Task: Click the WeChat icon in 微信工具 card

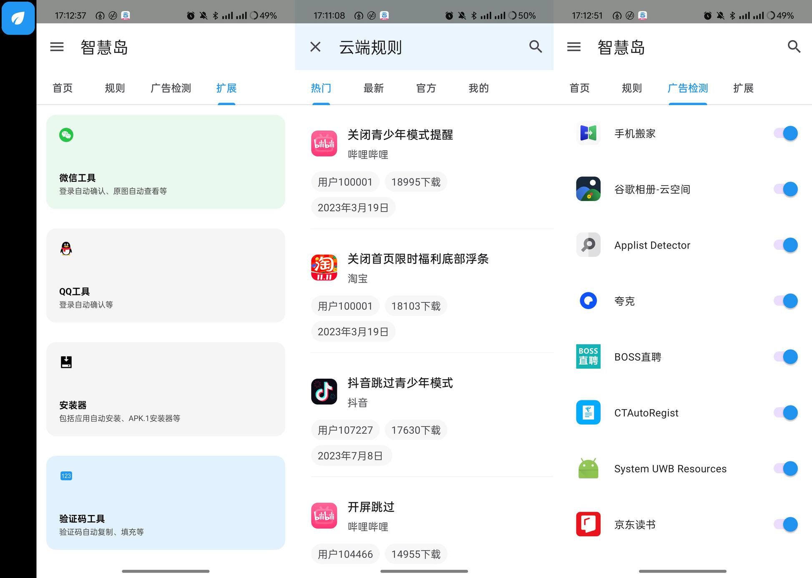Action: click(66, 135)
